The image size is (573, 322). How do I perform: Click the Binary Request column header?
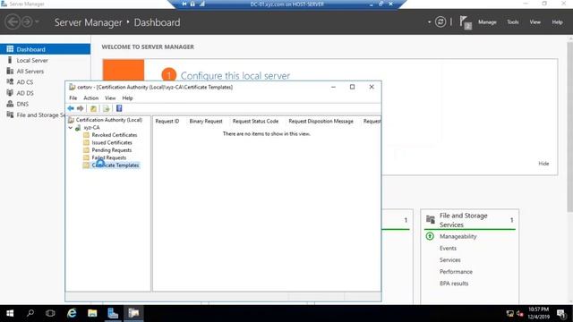click(x=206, y=122)
